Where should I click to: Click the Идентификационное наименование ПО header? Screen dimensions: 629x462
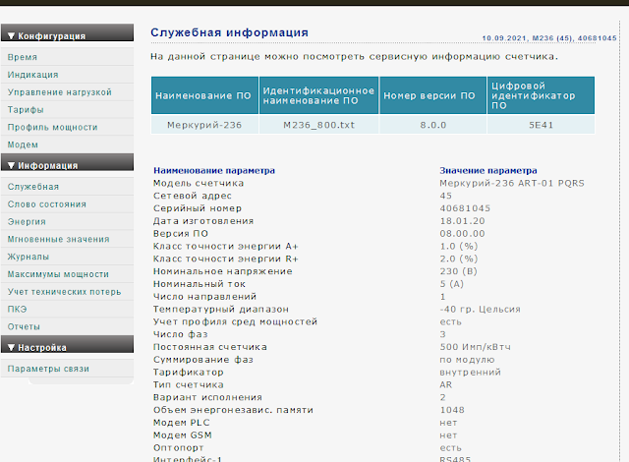click(x=318, y=95)
